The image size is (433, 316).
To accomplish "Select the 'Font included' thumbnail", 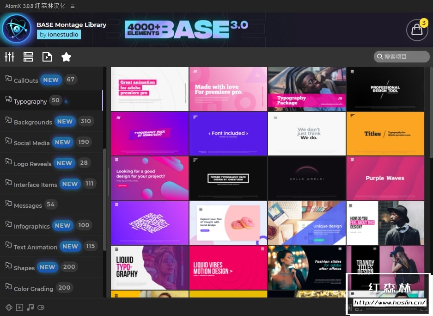I will tap(228, 134).
